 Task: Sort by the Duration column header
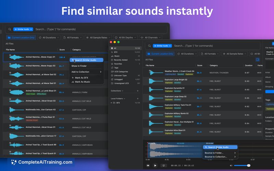click(x=249, y=65)
